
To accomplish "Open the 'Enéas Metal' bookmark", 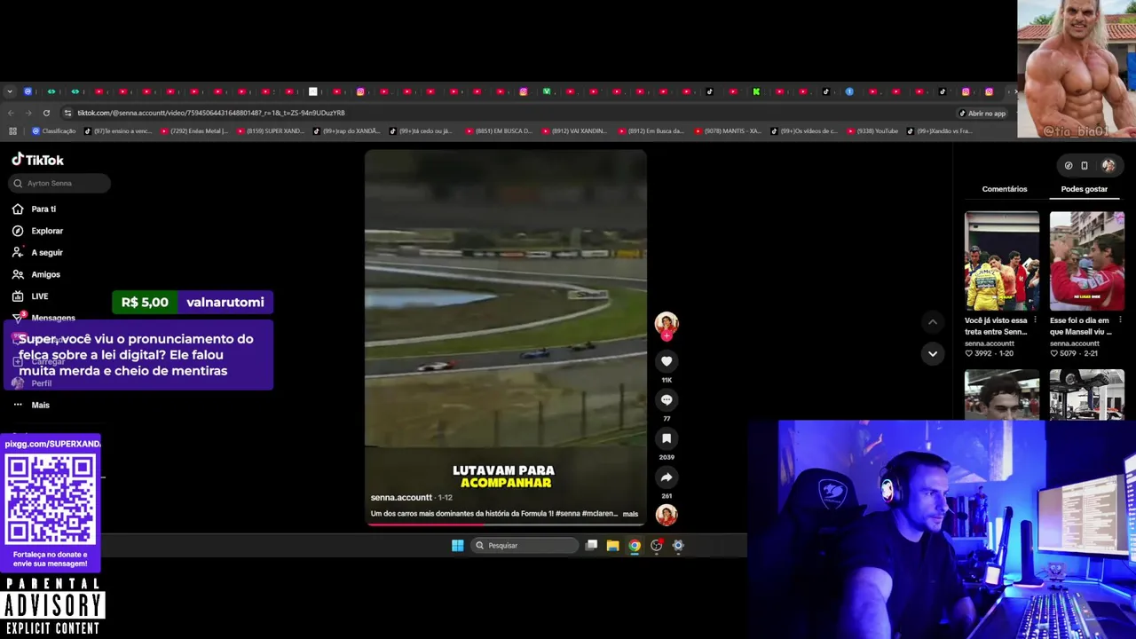I will tap(193, 131).
